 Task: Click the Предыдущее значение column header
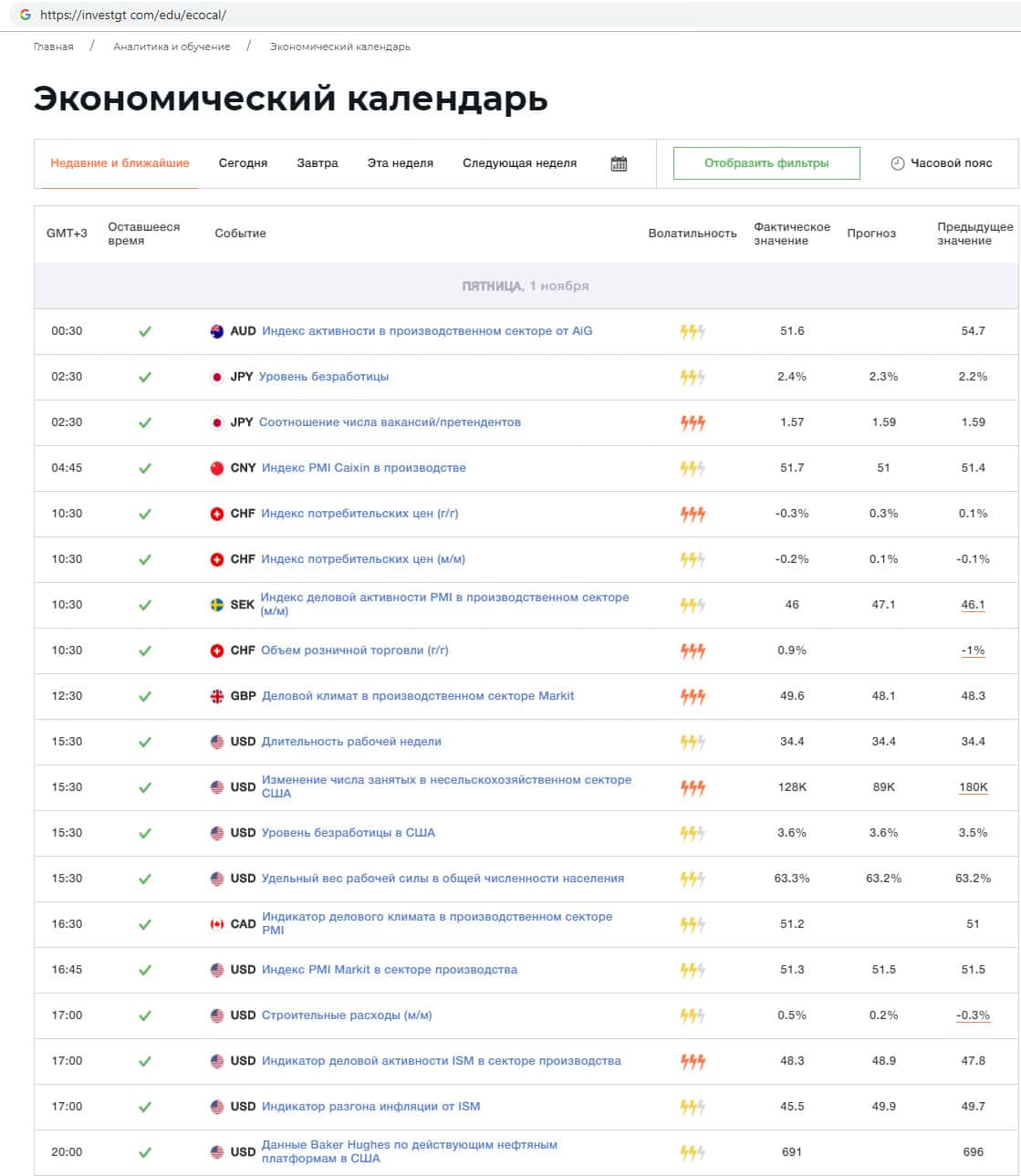click(974, 234)
